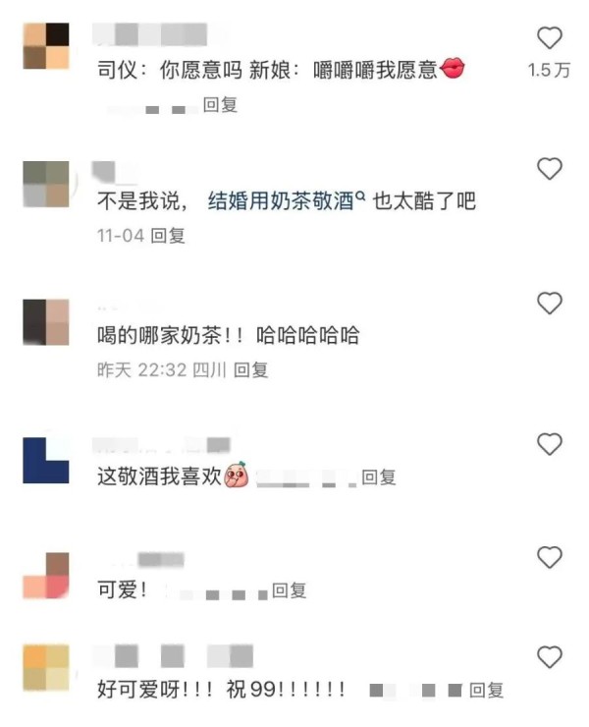Like the 司仪 你愿意吗 comment
Viewport: 589px width, 727px height.
pos(549,38)
